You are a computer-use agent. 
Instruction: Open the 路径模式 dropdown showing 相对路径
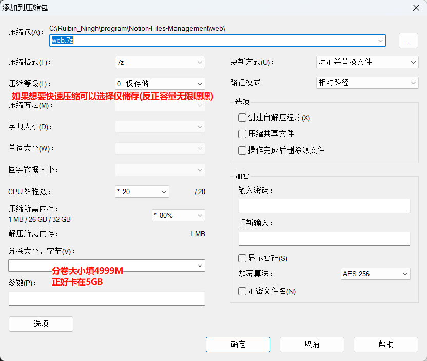pyautogui.click(x=414, y=83)
